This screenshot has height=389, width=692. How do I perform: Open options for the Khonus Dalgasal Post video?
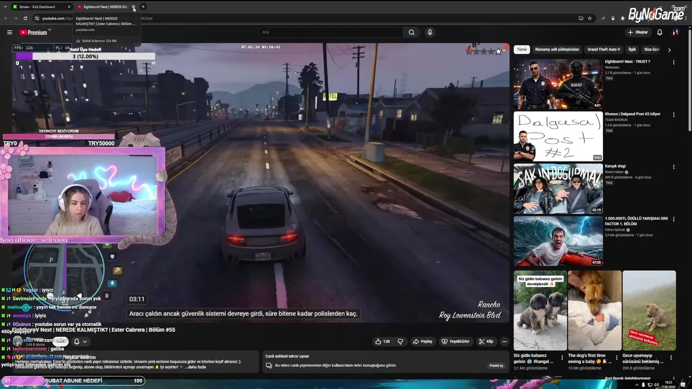(x=674, y=115)
